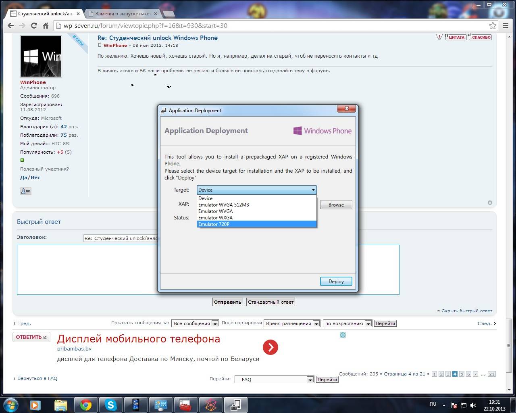The width and height of the screenshot is (516, 413).
Task: Close the Заметки о выпуске tab
Action: coord(156,13)
